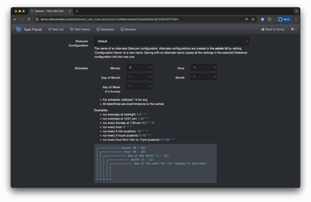Click the Task List icon
Viewport: 311px width, 202px height.
tap(50, 29)
